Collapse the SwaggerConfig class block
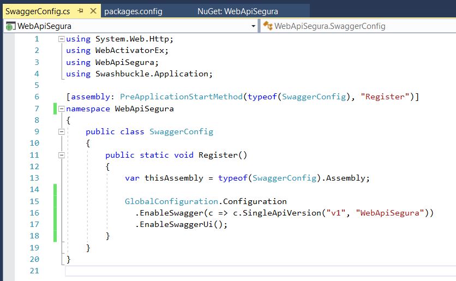The image size is (456, 281). pyautogui.click(x=62, y=131)
